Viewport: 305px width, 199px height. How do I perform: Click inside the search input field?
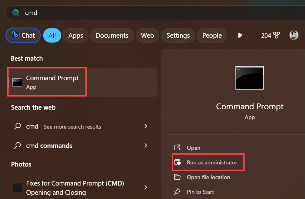(x=92, y=13)
